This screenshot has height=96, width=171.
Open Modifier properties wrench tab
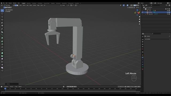[142, 57]
